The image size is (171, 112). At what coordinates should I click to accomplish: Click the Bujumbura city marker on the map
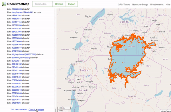click(x=75, y=90)
